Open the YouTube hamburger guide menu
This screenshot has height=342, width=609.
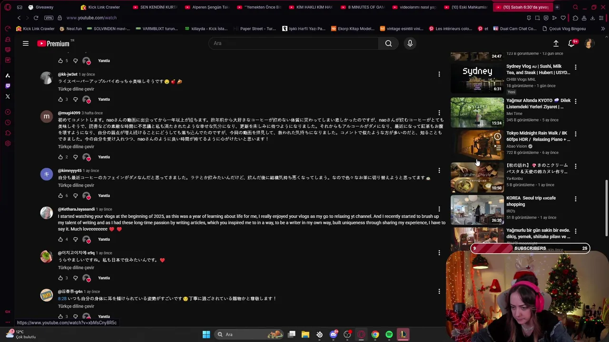pyautogui.click(x=26, y=43)
